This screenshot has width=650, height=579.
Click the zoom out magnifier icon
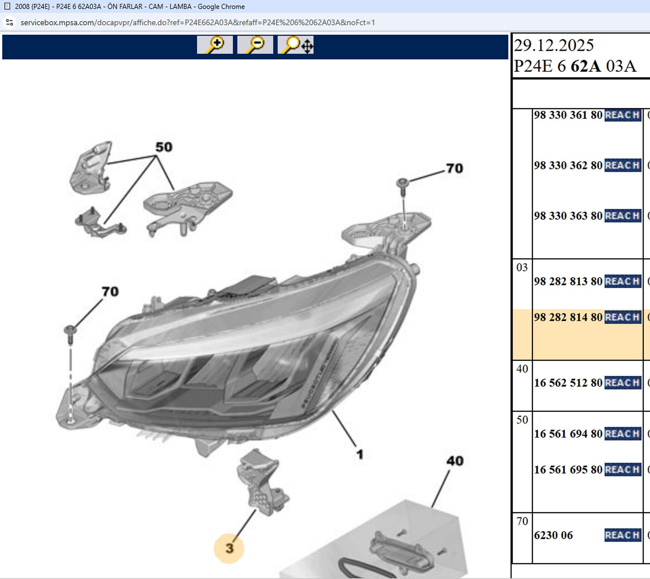pyautogui.click(x=255, y=45)
